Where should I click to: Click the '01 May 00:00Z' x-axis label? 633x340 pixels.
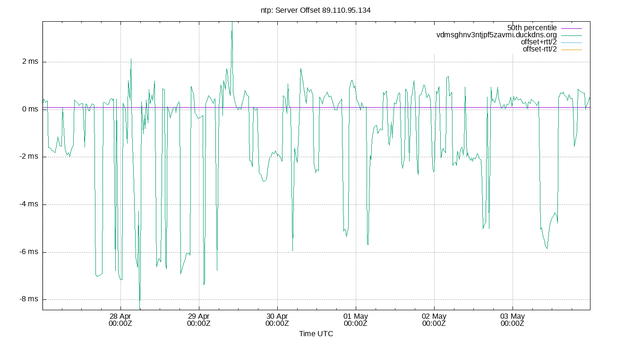click(356, 320)
